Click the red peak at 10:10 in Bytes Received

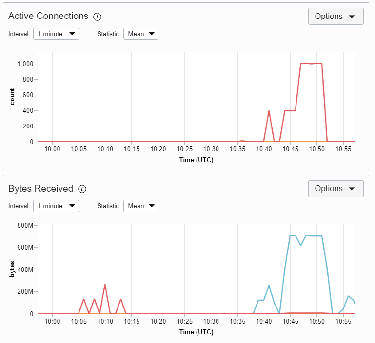click(x=105, y=285)
